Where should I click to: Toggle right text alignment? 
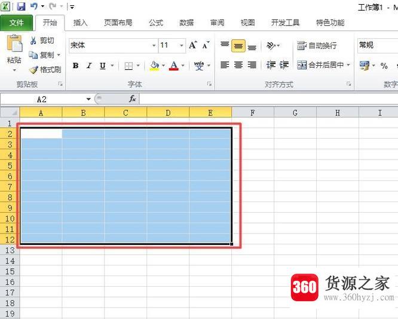click(252, 65)
